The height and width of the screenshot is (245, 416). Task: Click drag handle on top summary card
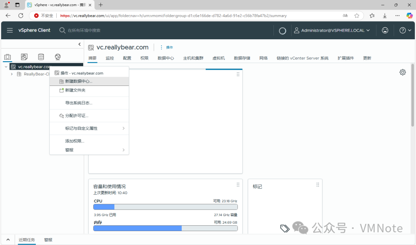[238, 74]
